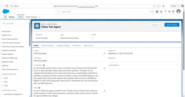Click the sidebar scrollbar
This screenshot has width=185, height=97.
click(30, 34)
